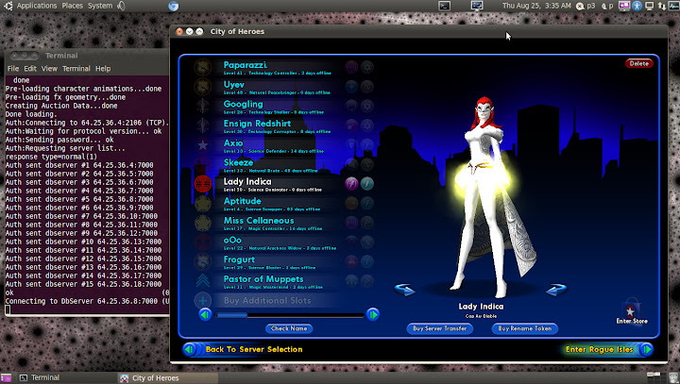
Task: Click the Paparazzi alignment icon
Action: coord(202,68)
